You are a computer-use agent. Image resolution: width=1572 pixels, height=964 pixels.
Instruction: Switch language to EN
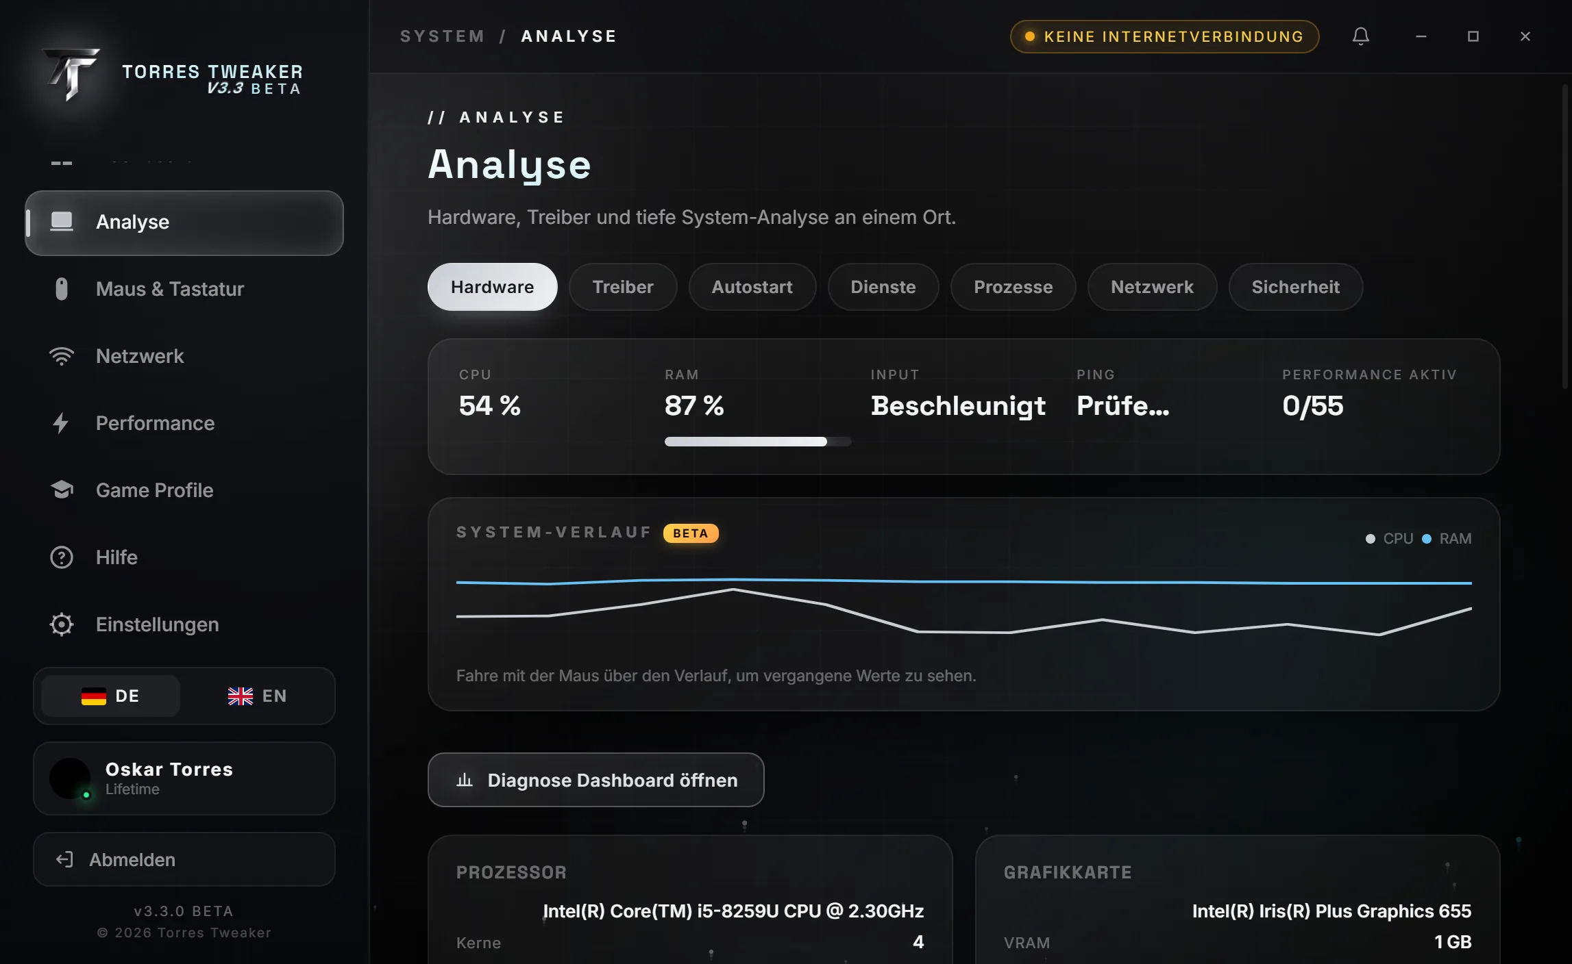point(258,696)
